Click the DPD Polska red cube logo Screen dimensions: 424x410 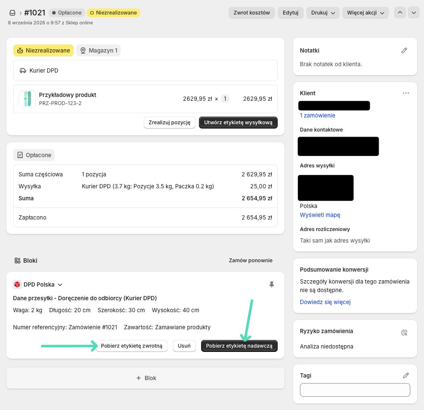point(17,284)
